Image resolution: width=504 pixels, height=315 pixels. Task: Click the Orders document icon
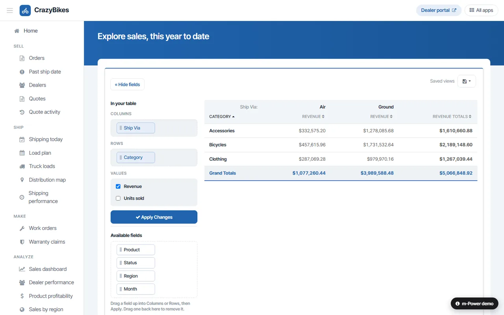pyautogui.click(x=22, y=58)
